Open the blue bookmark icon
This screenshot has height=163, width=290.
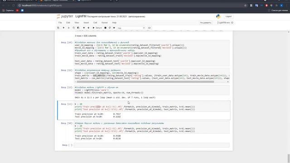22,10
